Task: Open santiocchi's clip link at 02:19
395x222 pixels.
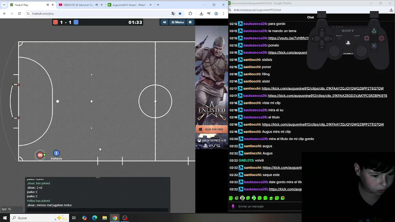Action: click(323, 125)
